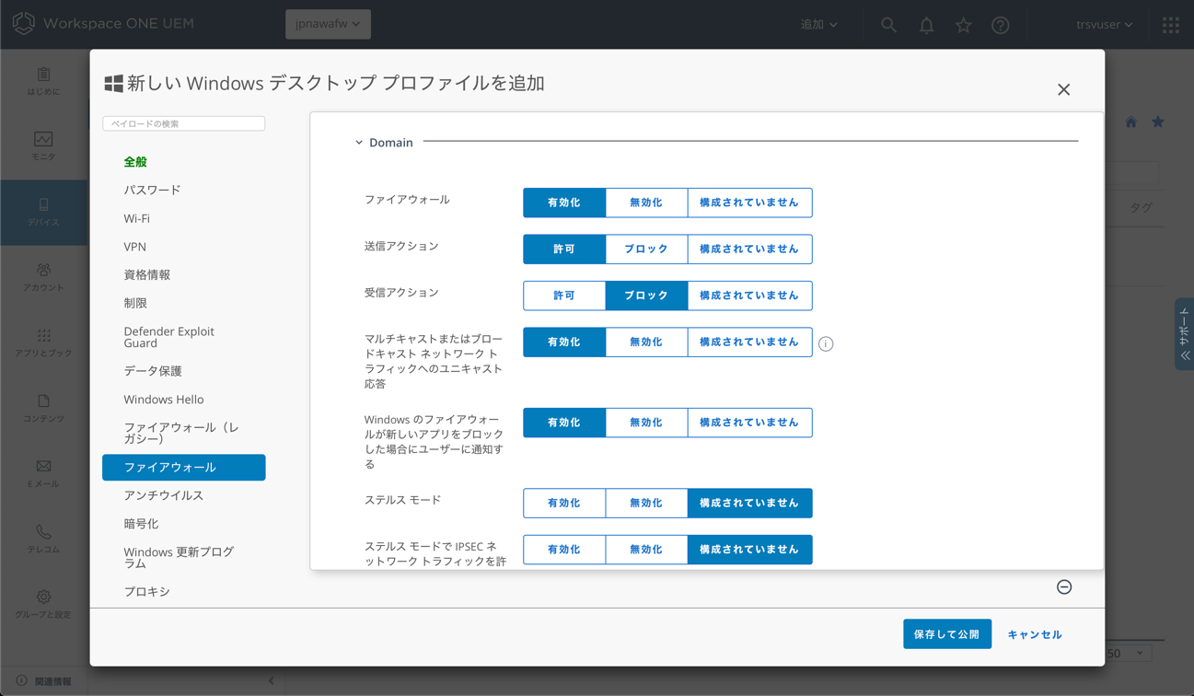The width and height of the screenshot is (1194, 696).
Task: Open テレコム sidebar section
Action: tap(43, 539)
